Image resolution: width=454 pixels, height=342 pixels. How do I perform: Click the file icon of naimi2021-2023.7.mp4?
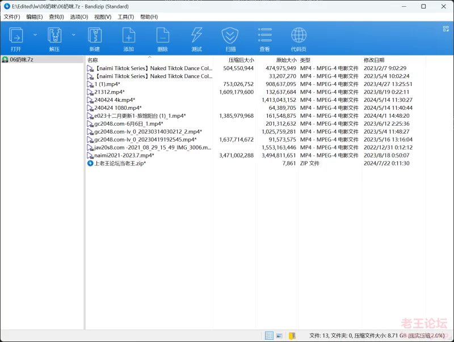click(90, 155)
